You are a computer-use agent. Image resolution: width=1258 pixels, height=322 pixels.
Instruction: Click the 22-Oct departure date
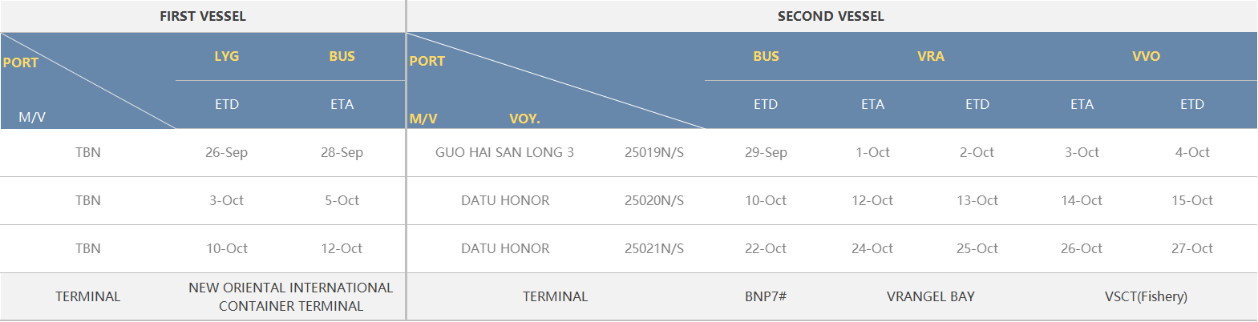pos(766,248)
